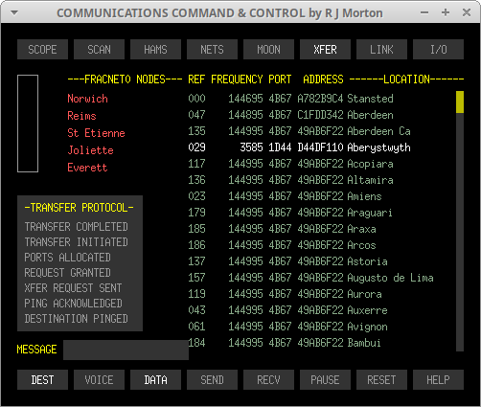Click the TRANSFER INITIATED status line
This screenshot has height=407, width=481.
[x=77, y=242]
